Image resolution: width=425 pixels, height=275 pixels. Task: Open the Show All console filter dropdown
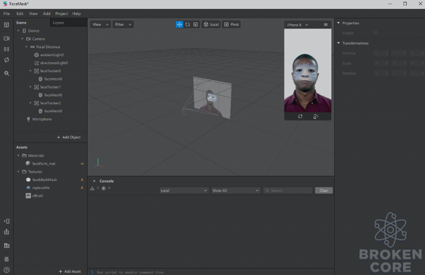[235, 190]
